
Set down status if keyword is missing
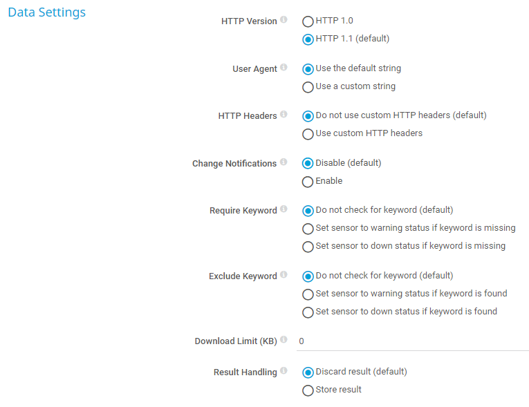308,247
